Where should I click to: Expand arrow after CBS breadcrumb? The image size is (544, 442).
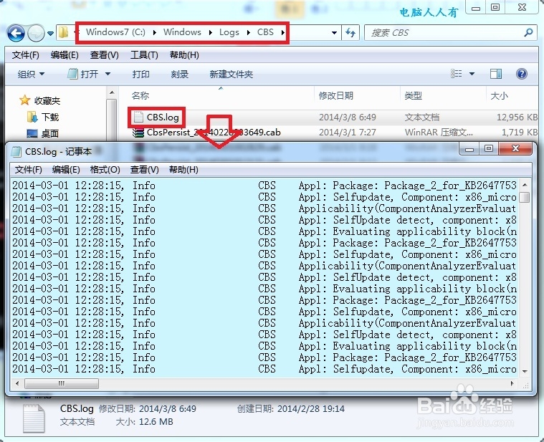(x=283, y=32)
